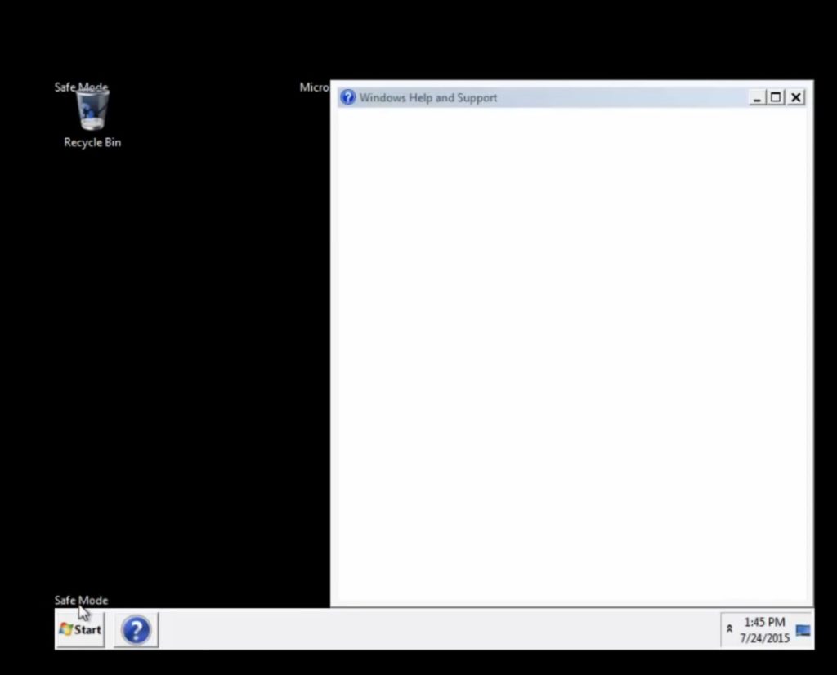Click the Start button
The width and height of the screenshot is (837, 675).
80,629
